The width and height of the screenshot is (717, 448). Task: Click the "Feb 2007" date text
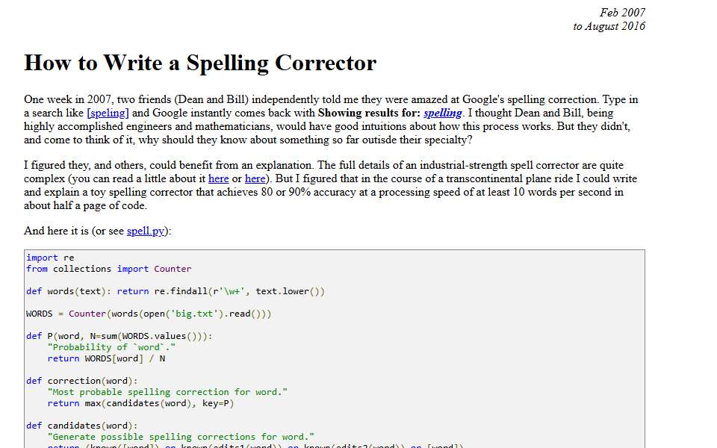tap(622, 13)
